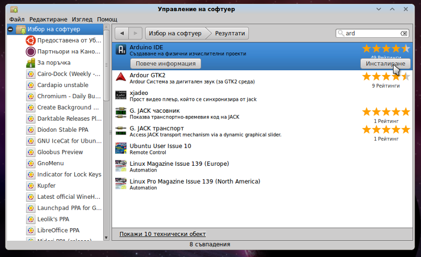Open the Помощ menu
The height and width of the screenshot is (257, 421).
pyautogui.click(x=107, y=19)
